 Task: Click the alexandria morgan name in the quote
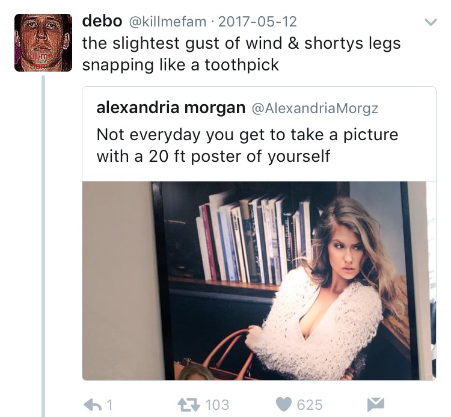tap(171, 108)
